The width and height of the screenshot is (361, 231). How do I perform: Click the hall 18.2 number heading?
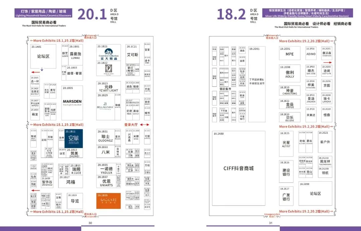[x=231, y=14]
